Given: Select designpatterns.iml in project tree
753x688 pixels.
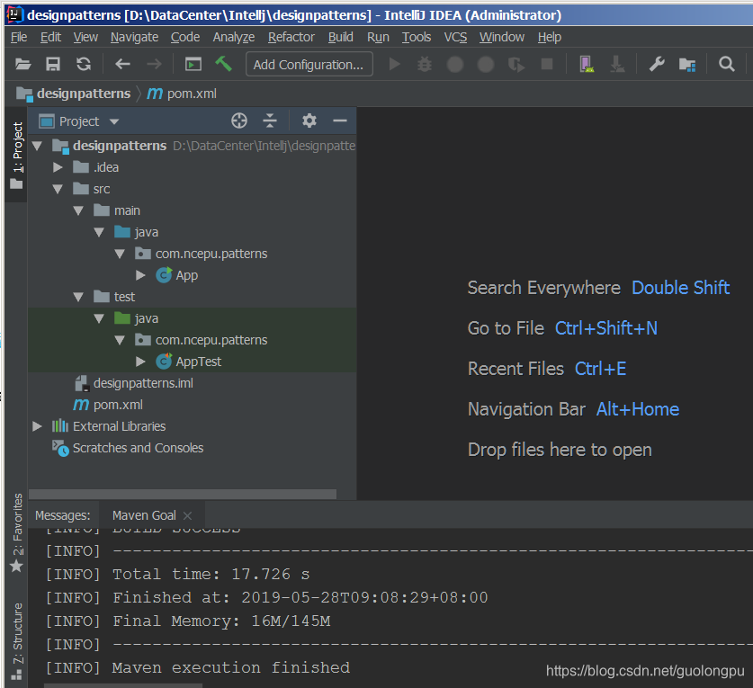Looking at the screenshot, I should pos(143,383).
